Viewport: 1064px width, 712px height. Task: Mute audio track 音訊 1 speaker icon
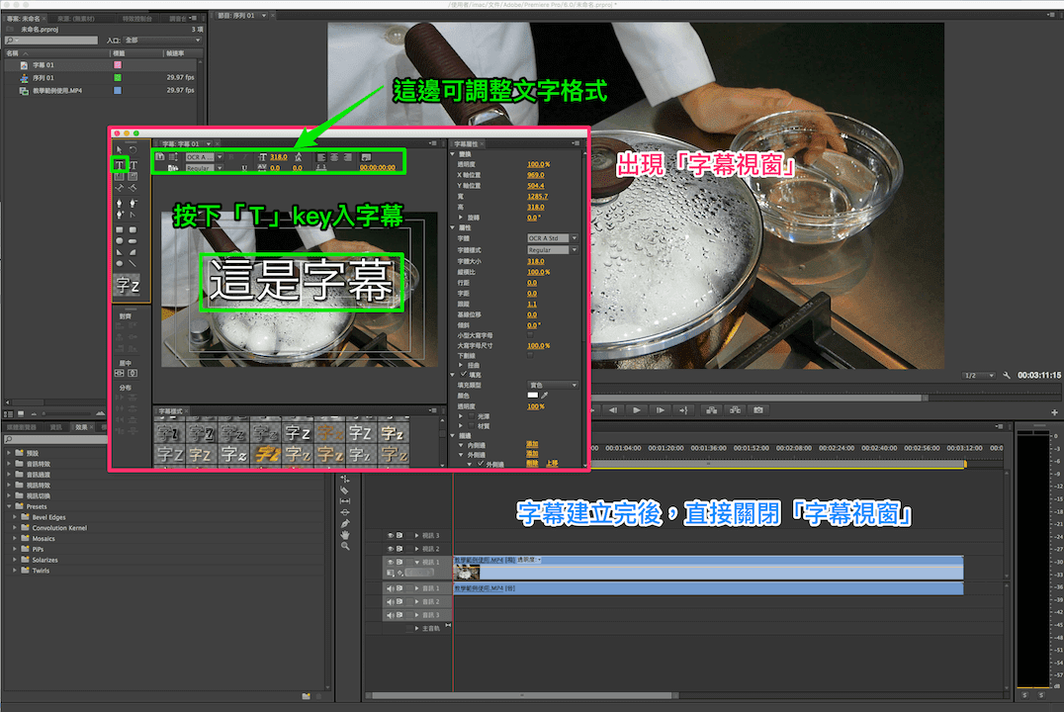391,588
